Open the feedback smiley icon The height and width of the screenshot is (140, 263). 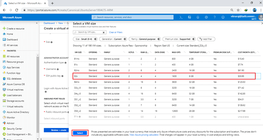223,17
